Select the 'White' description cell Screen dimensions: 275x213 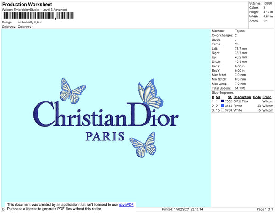coord(237,110)
